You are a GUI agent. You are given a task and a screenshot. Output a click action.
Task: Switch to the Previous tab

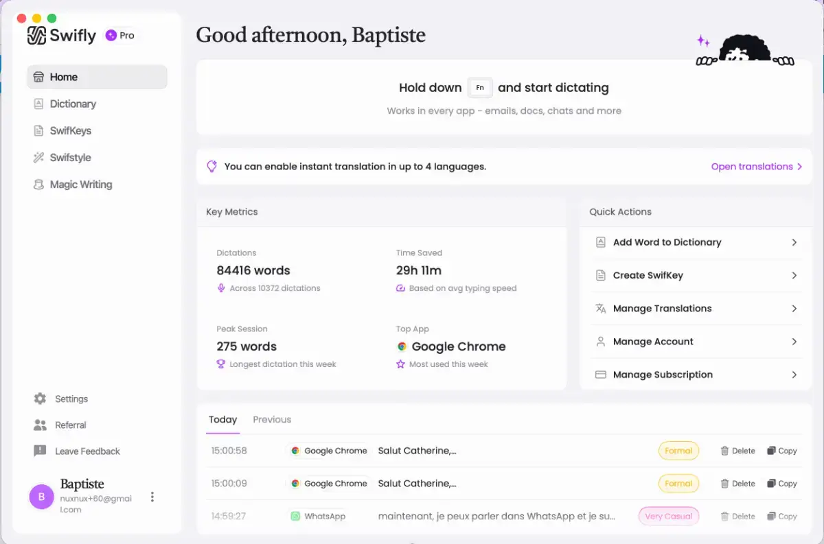coord(272,419)
